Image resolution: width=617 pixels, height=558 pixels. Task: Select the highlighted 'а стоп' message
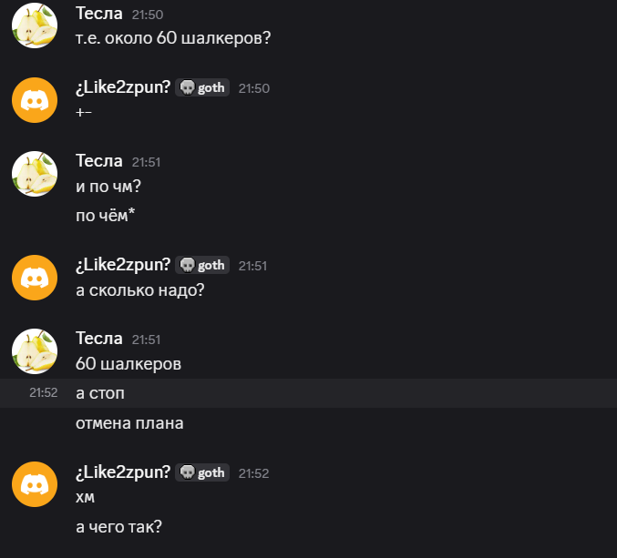click(308, 393)
